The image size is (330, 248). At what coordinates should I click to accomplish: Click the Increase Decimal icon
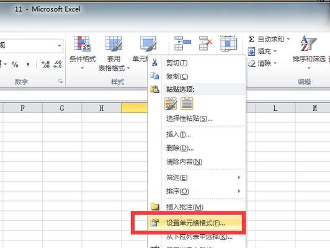[45, 64]
